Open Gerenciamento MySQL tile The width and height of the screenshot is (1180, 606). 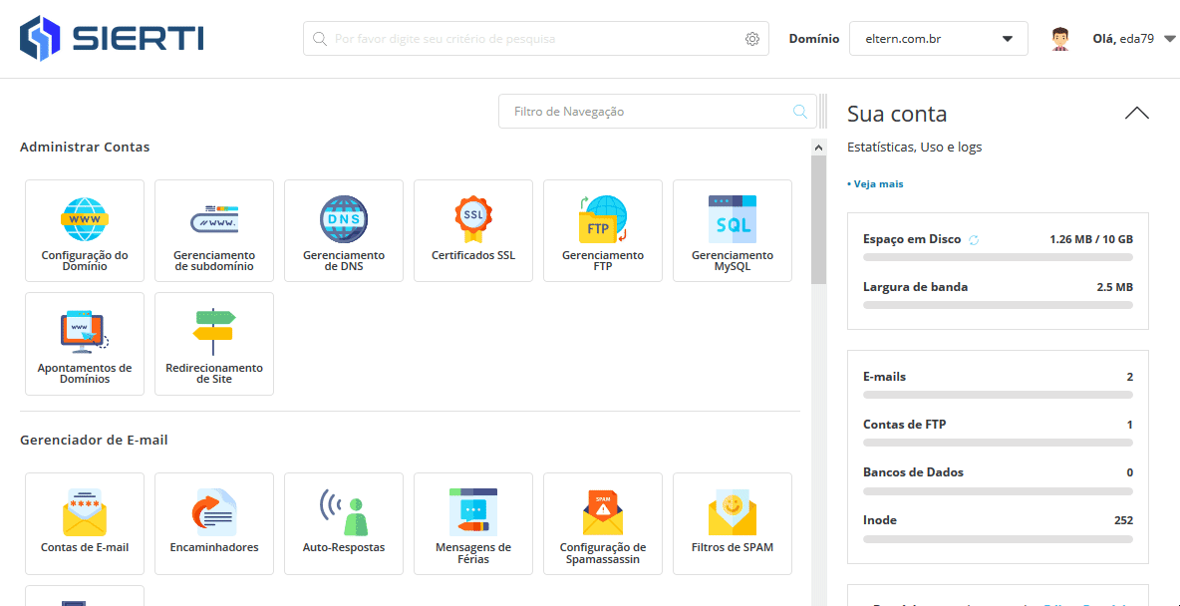(x=733, y=230)
